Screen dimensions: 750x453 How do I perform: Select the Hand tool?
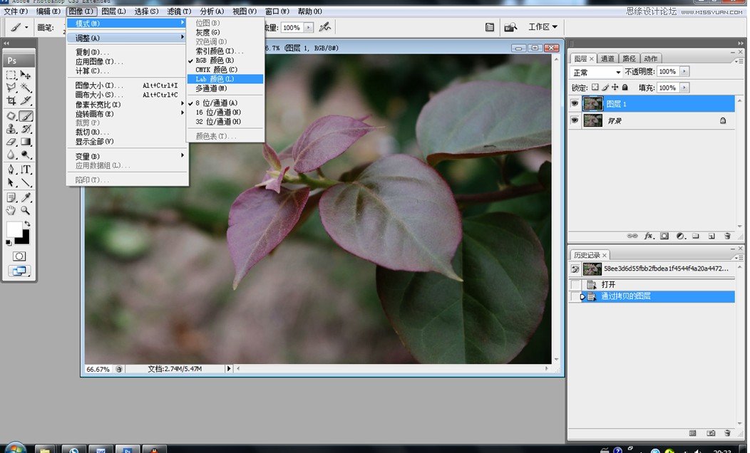(x=11, y=210)
